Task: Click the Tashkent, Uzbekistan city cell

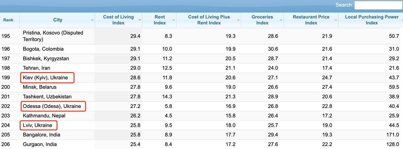Action: point(47,96)
